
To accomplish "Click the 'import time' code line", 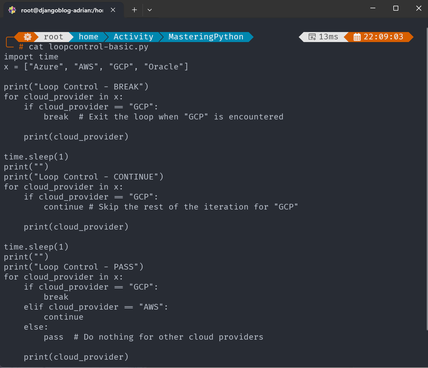I will point(31,57).
